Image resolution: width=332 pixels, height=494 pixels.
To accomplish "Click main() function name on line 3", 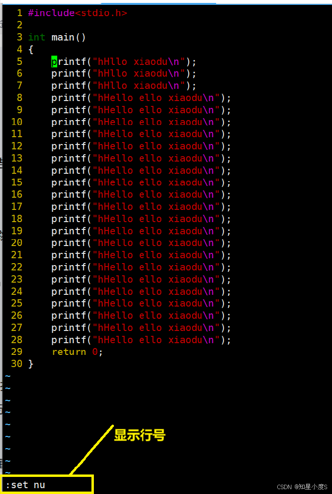I will (x=68, y=38).
